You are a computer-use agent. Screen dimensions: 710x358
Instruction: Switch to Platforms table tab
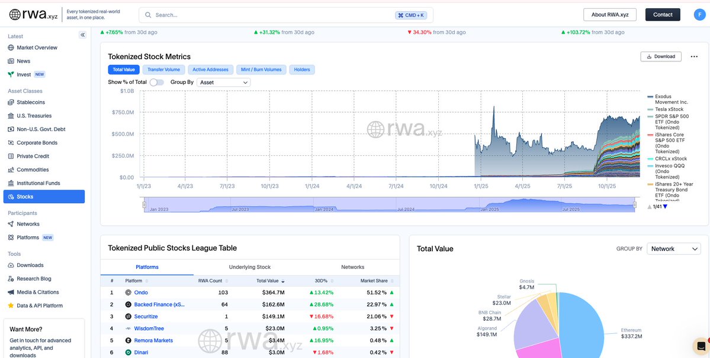click(147, 267)
